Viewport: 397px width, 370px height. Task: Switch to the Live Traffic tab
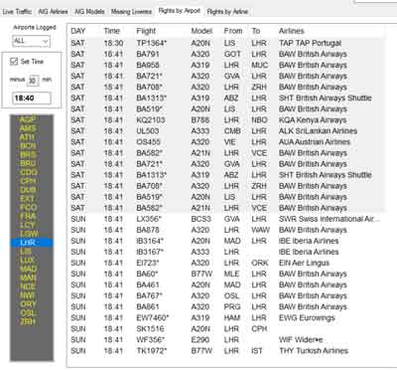17,12
